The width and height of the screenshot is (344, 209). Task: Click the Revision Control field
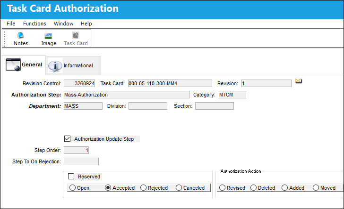point(79,83)
